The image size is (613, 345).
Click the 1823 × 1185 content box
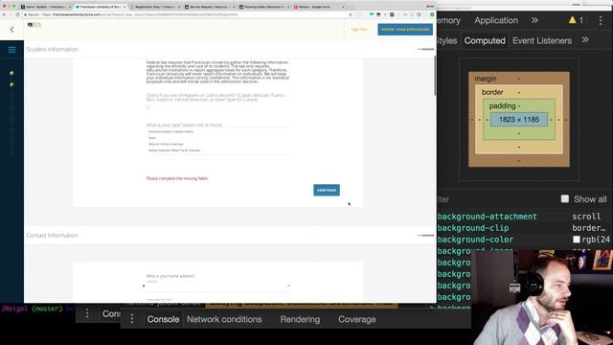pyautogui.click(x=519, y=120)
